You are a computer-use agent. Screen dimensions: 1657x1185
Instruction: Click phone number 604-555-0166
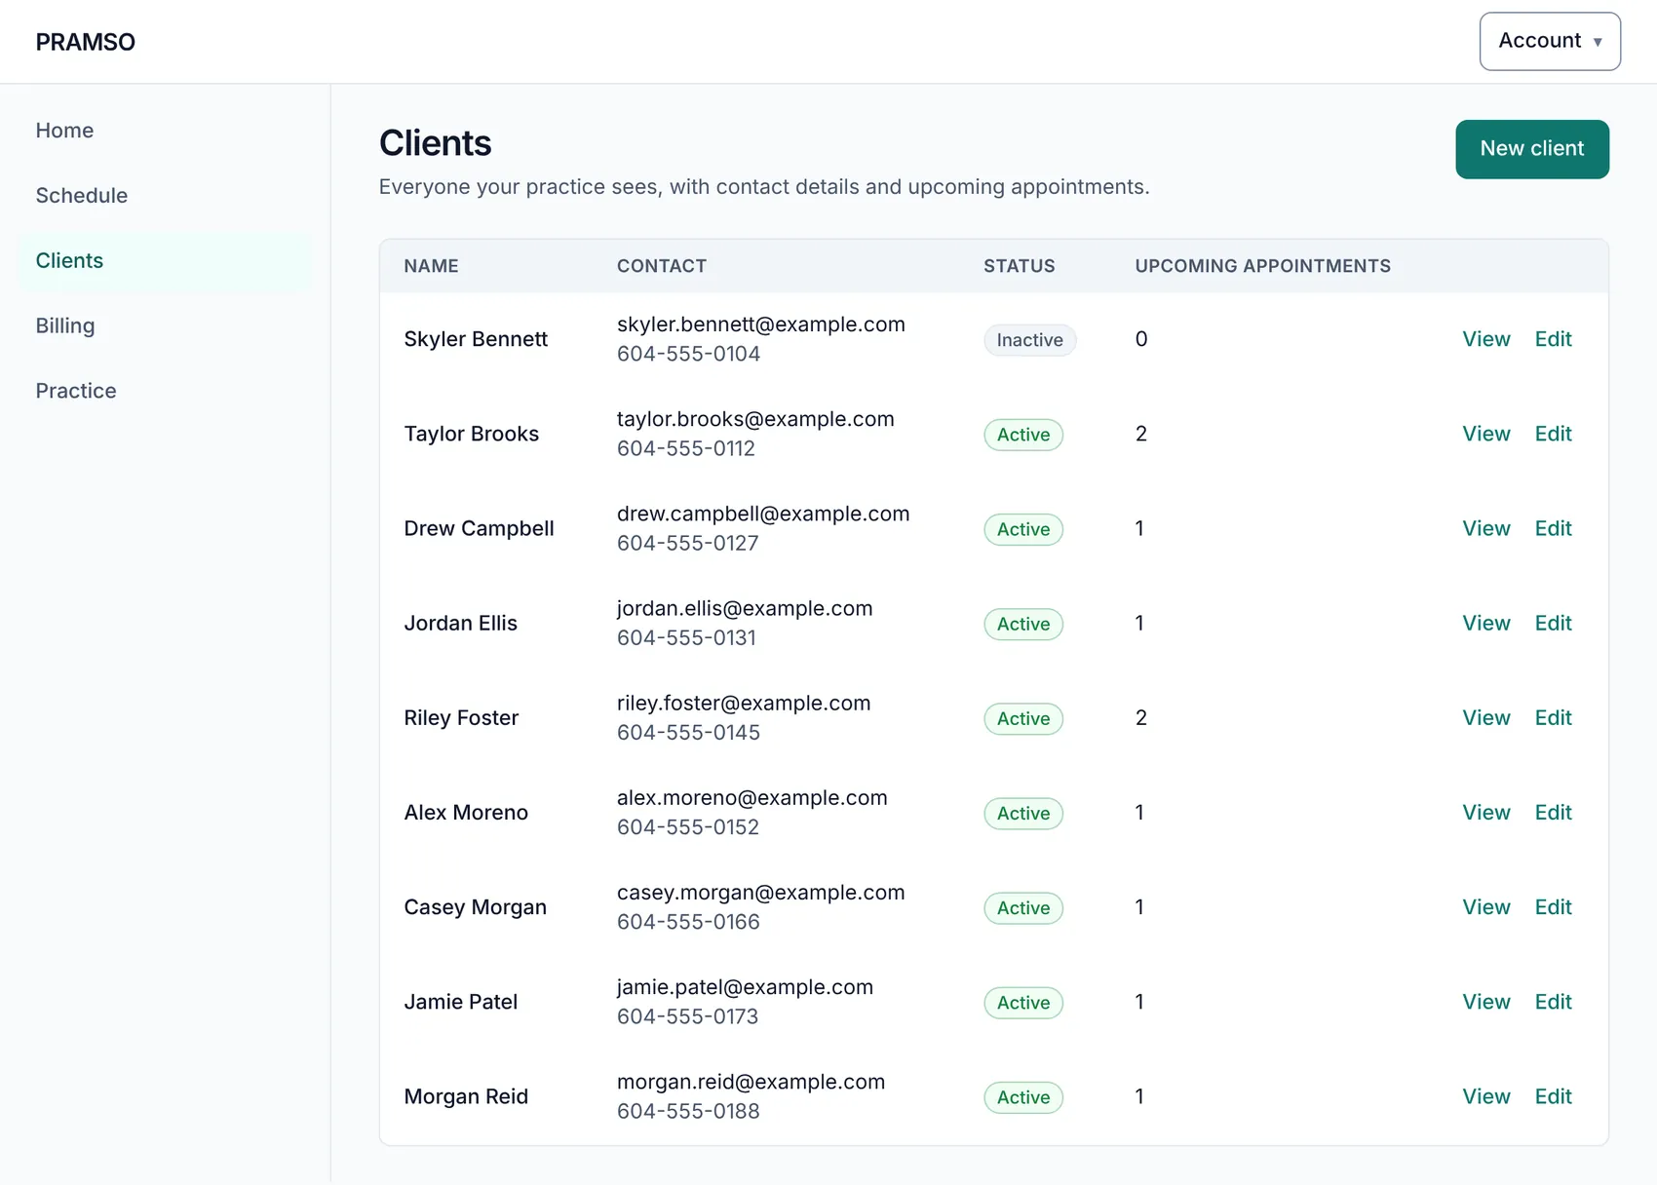688,921
